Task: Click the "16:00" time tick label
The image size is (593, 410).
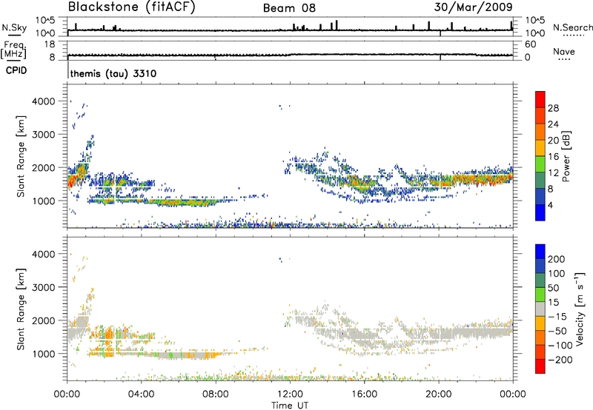Action: click(364, 394)
